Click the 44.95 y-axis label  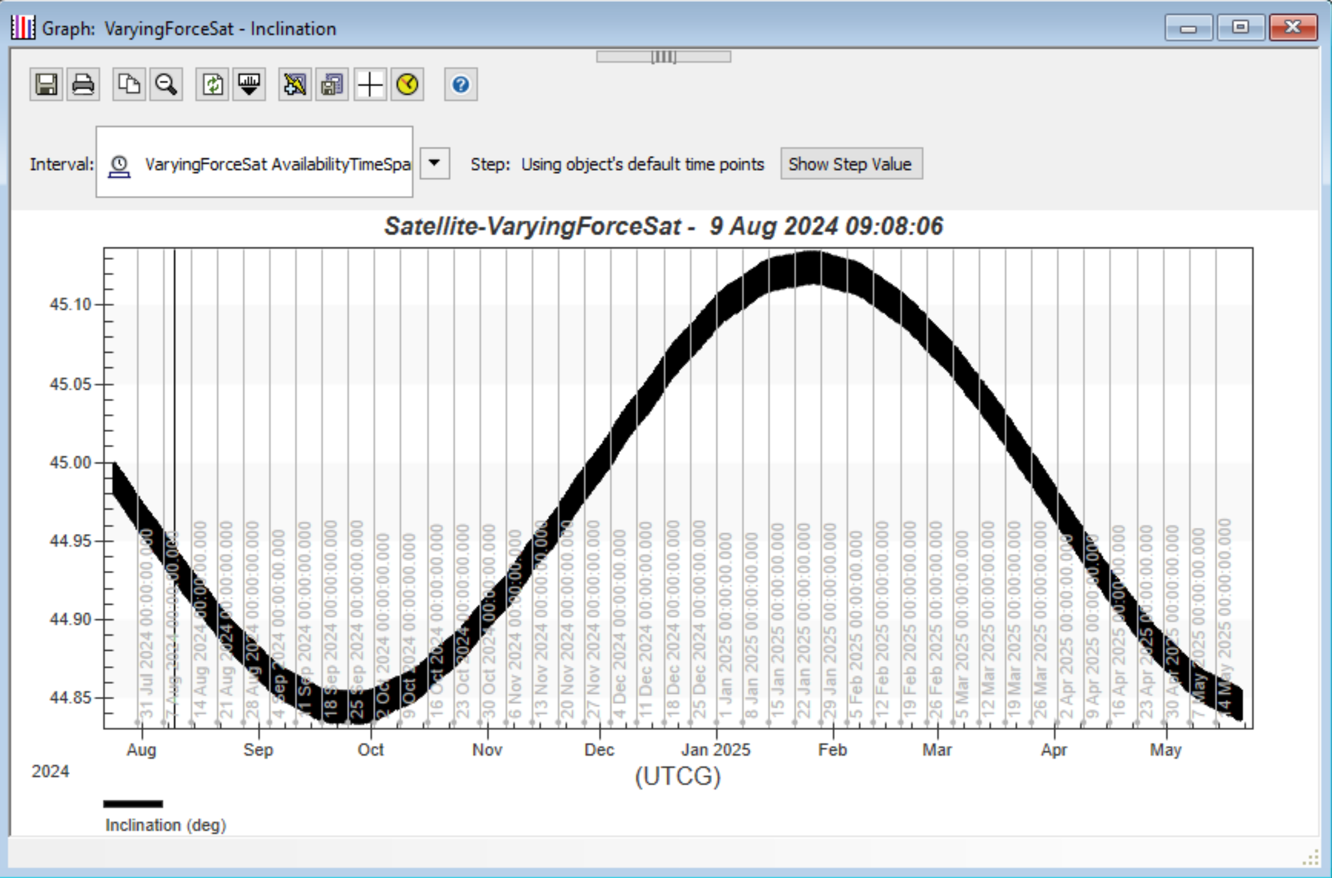pyautogui.click(x=70, y=541)
